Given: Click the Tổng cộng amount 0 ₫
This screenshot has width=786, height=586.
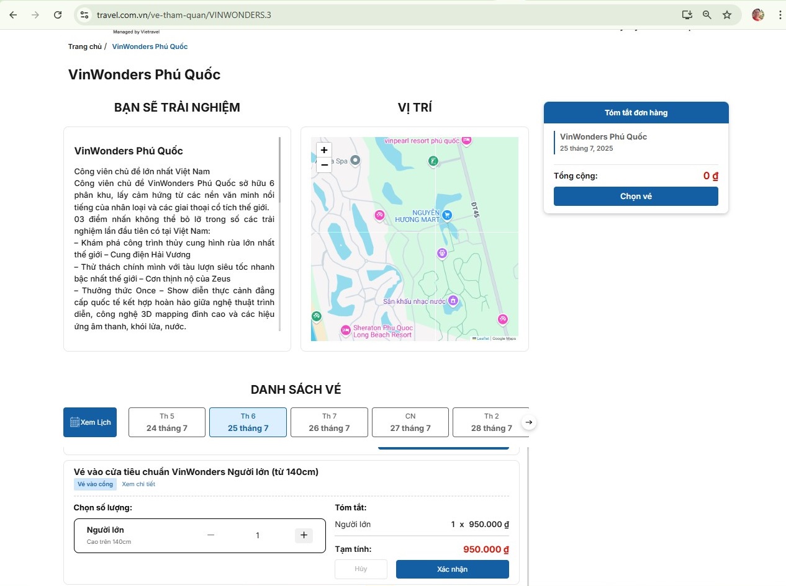Looking at the screenshot, I should coord(711,176).
